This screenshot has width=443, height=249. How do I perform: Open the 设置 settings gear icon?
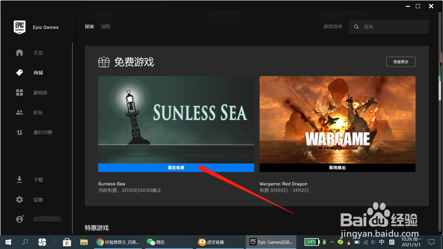click(19, 199)
